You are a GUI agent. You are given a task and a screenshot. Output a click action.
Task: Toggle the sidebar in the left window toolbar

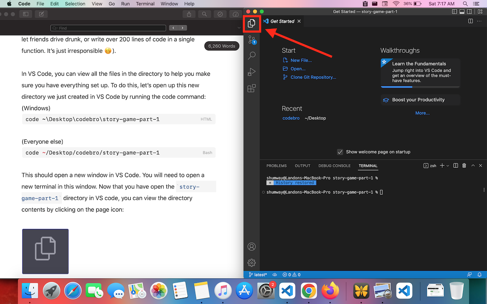click(x=26, y=14)
